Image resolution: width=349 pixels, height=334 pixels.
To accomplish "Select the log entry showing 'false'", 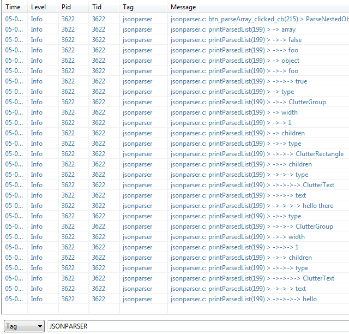I will pos(236,40).
